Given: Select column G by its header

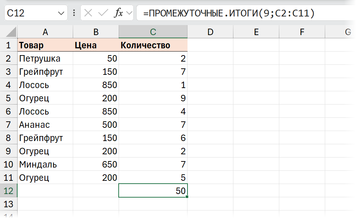Looking at the screenshot, I should pyautogui.click(x=347, y=32).
